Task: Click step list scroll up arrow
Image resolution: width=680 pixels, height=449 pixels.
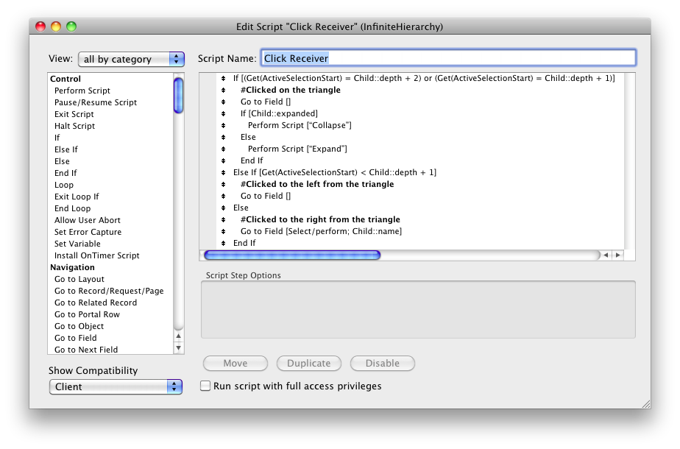Action: click(178, 336)
